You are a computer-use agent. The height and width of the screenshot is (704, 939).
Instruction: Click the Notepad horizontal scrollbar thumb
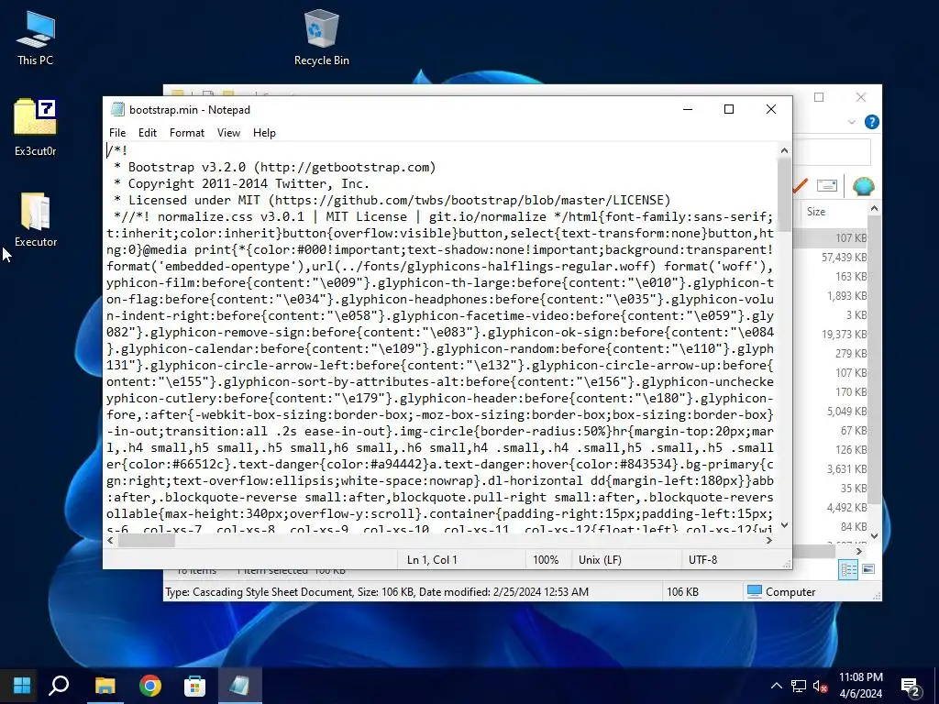tap(146, 540)
